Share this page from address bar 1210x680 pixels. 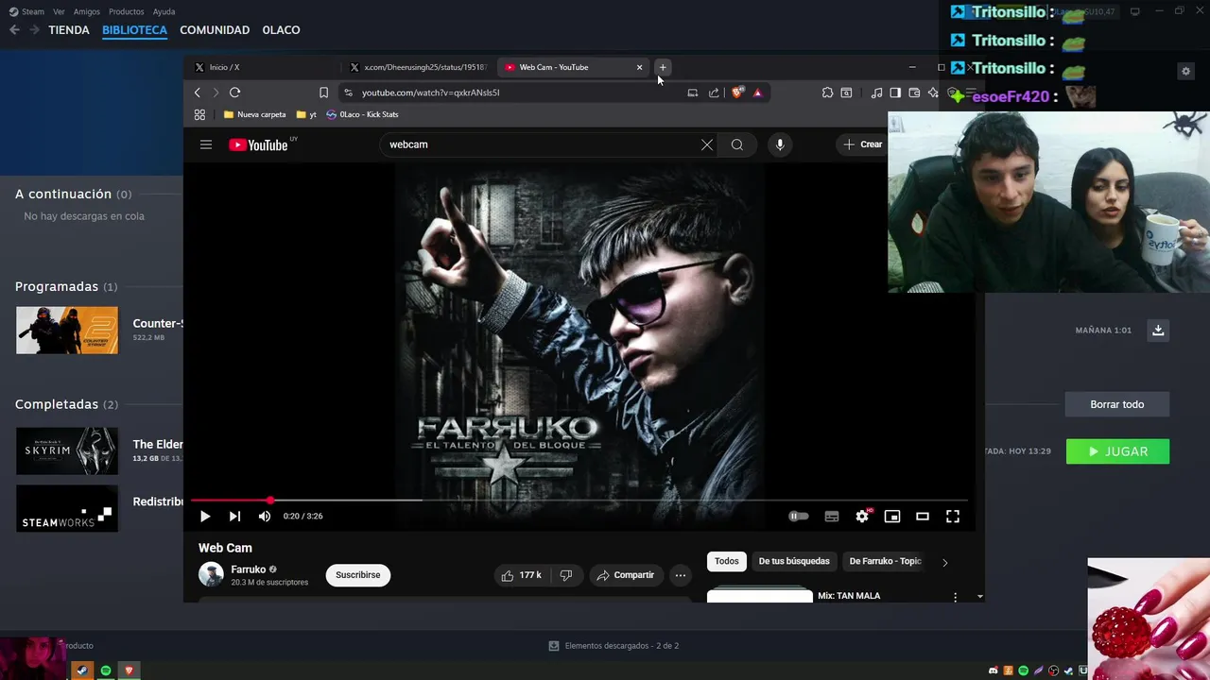coord(714,93)
